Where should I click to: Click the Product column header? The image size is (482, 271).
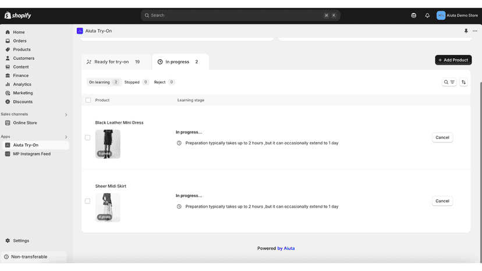102,100
